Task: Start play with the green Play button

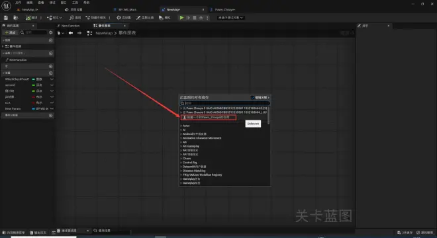Action: [x=181, y=18]
